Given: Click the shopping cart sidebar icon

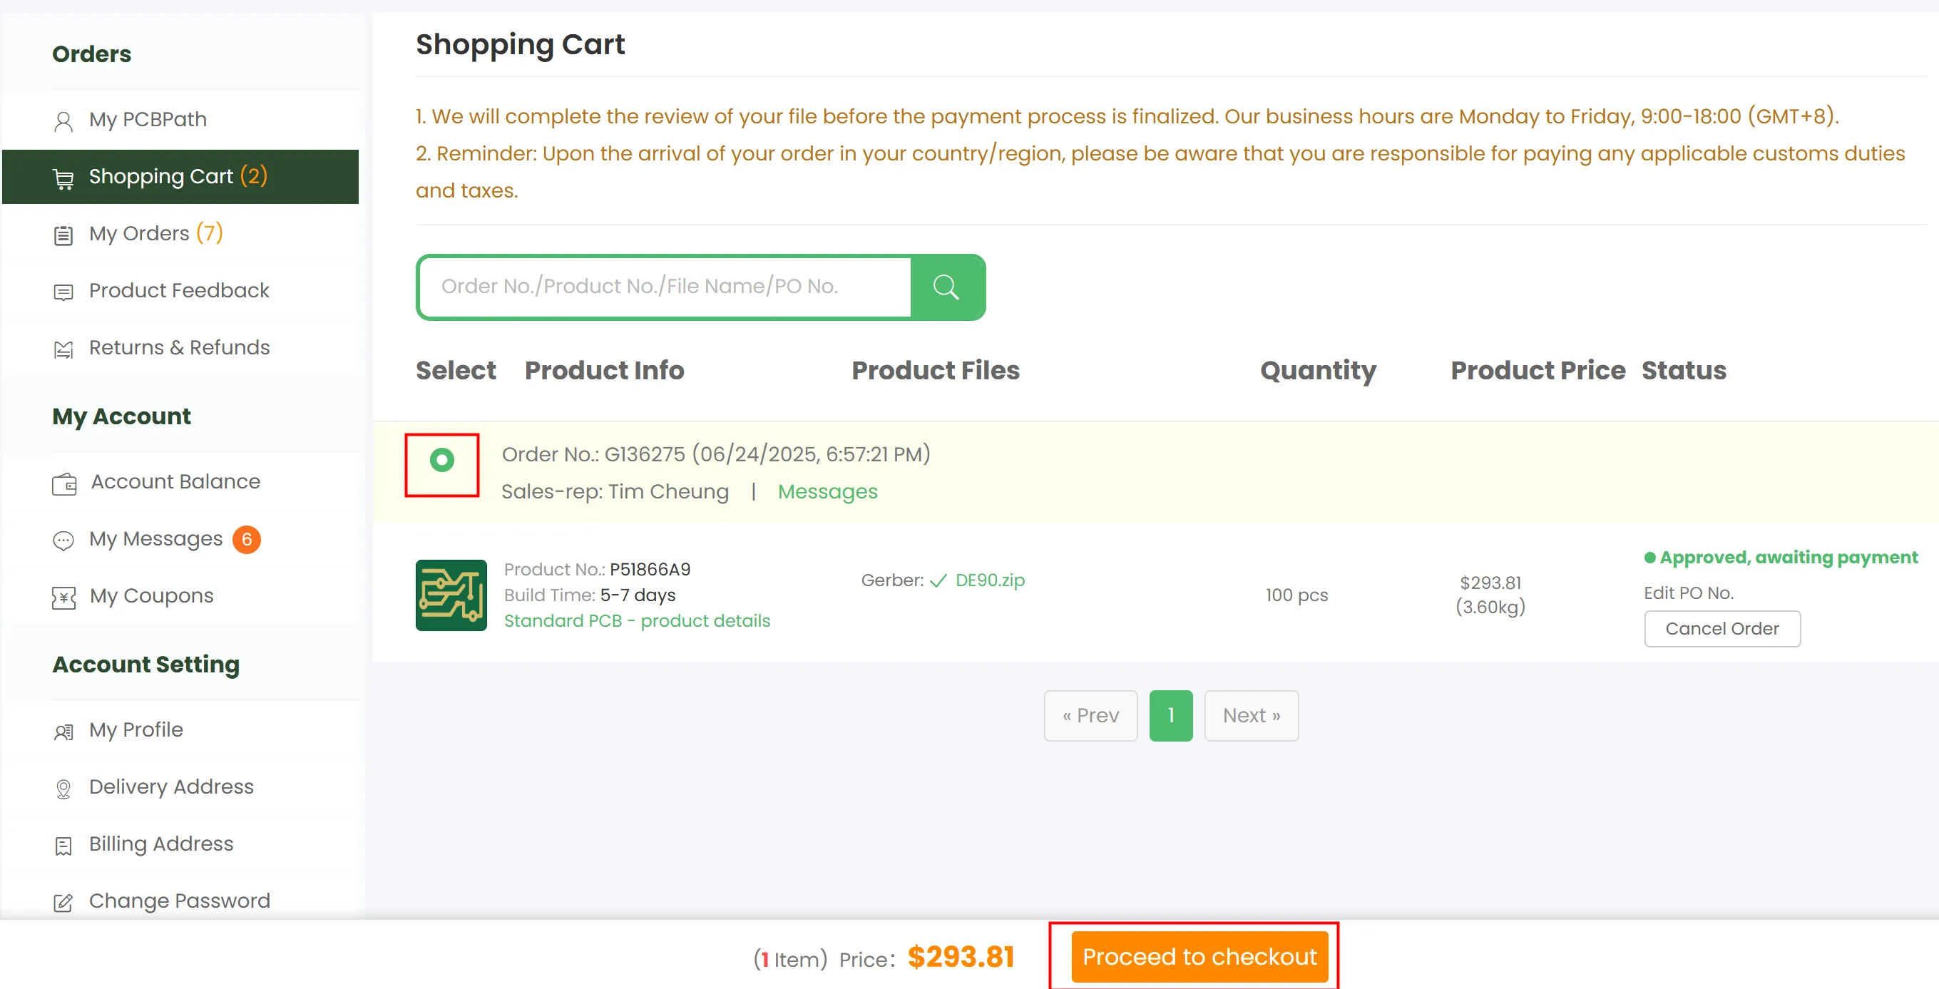Looking at the screenshot, I should tap(63, 178).
